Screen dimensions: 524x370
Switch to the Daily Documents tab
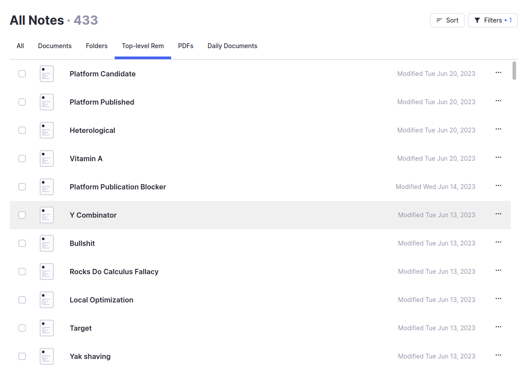click(232, 46)
